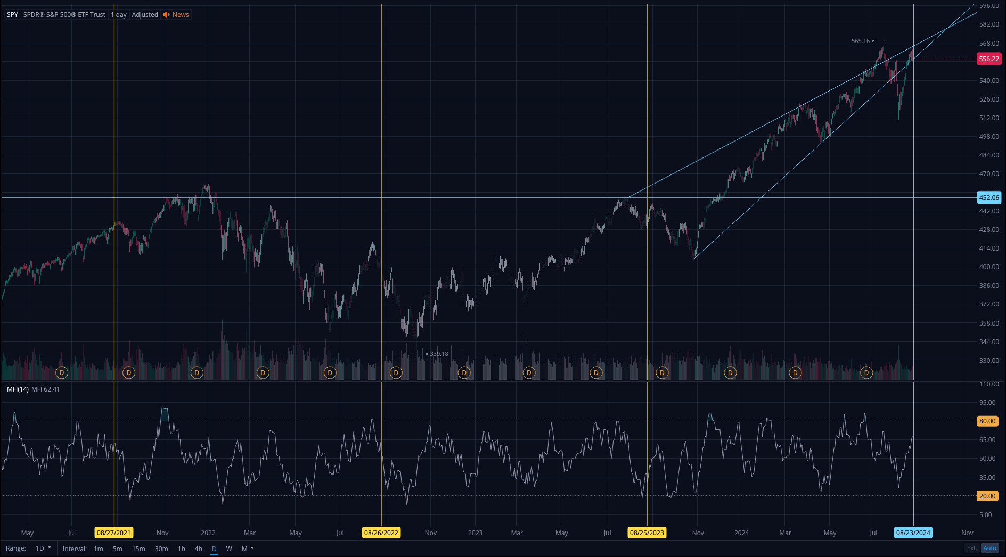Click the 452.06 horizontal line price label
The height and width of the screenshot is (557, 1006).
[x=989, y=198]
